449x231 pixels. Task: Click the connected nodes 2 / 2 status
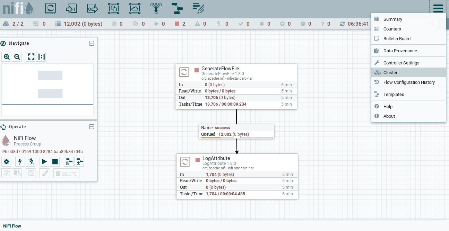13,24
